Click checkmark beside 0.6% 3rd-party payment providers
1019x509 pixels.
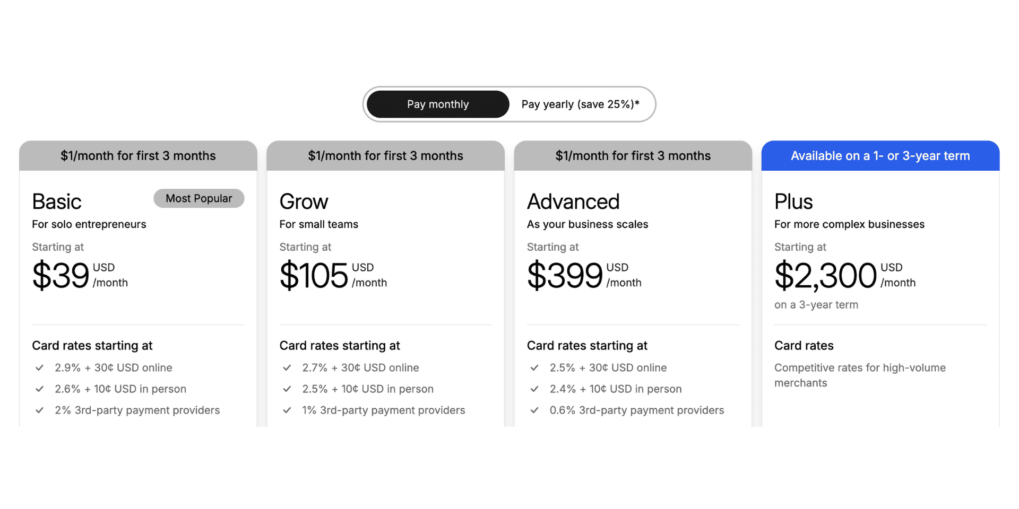(534, 410)
